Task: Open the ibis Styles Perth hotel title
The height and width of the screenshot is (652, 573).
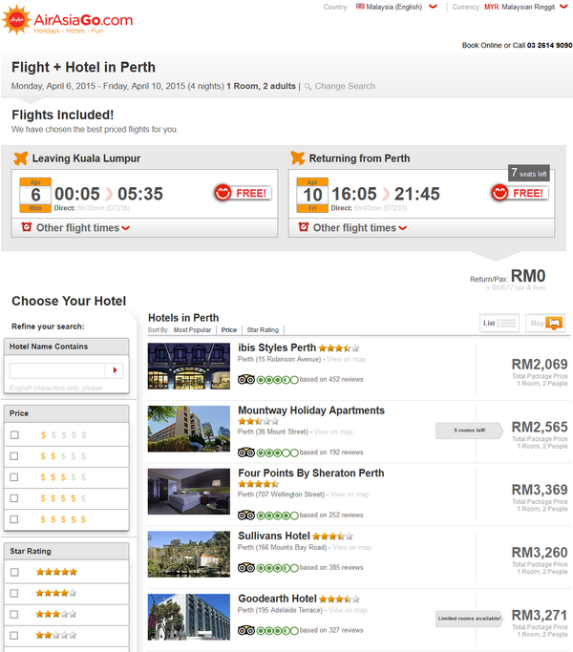Action: click(277, 347)
